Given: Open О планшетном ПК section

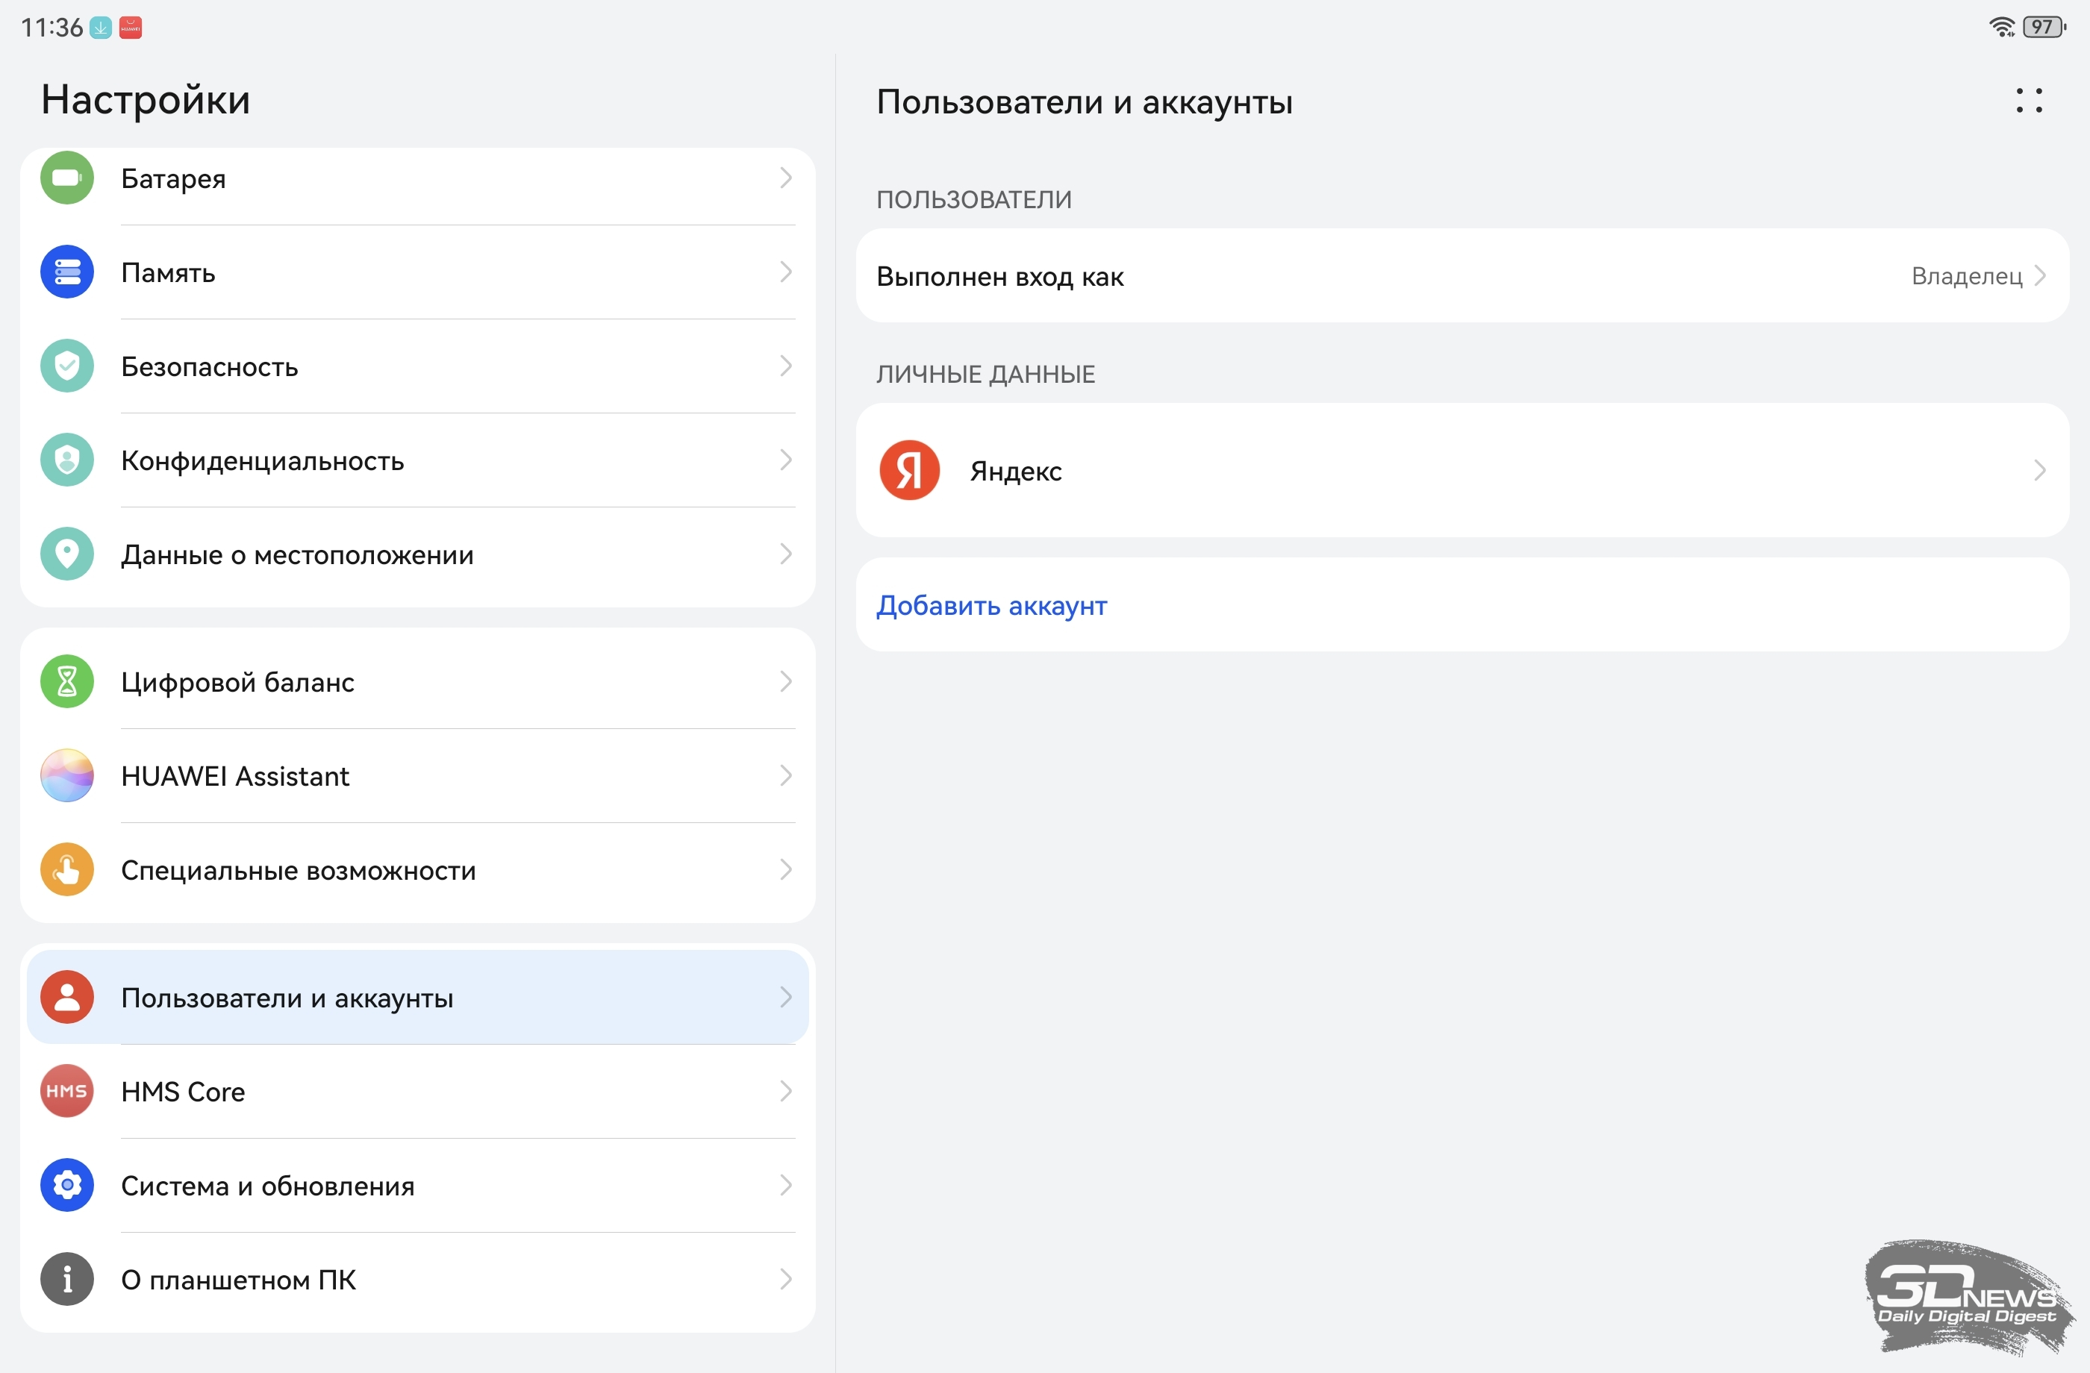Looking at the screenshot, I should (x=239, y=1279).
